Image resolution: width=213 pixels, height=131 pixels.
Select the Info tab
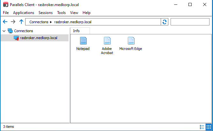(80, 31)
